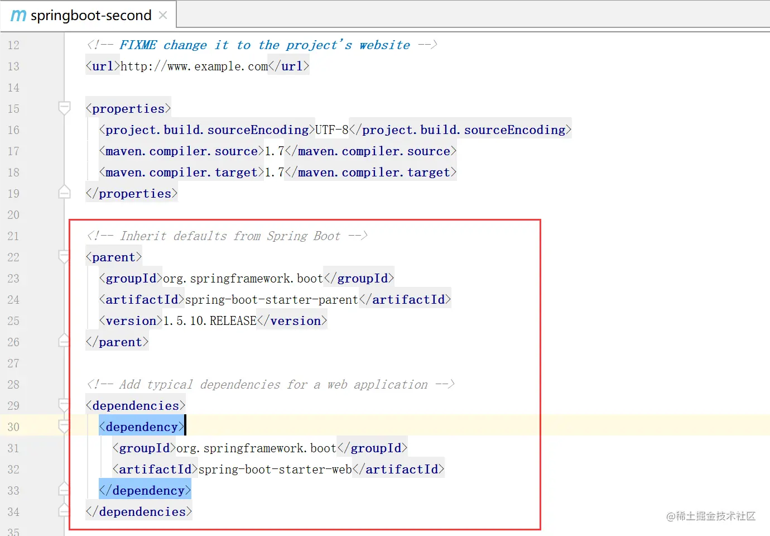Viewport: 770px width, 536px height.
Task: Click line number 20 in the gutter
Action: 13,215
